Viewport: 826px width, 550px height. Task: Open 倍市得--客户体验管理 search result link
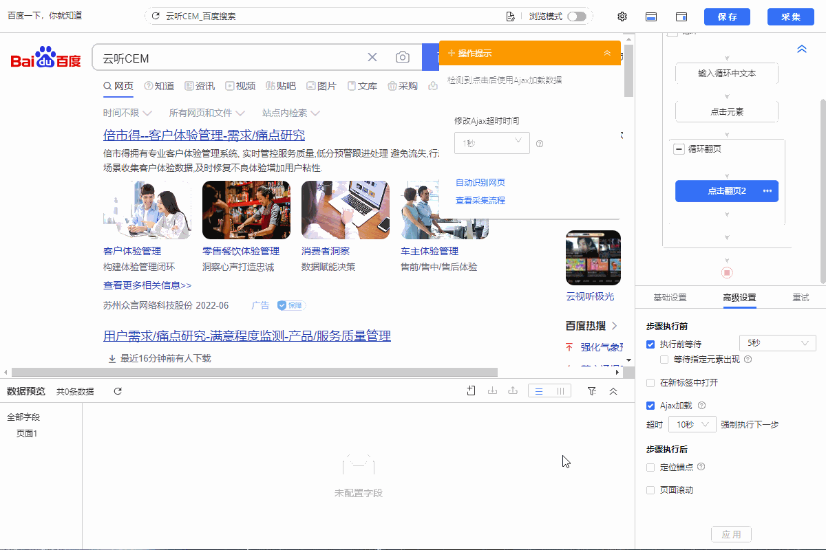(204, 135)
